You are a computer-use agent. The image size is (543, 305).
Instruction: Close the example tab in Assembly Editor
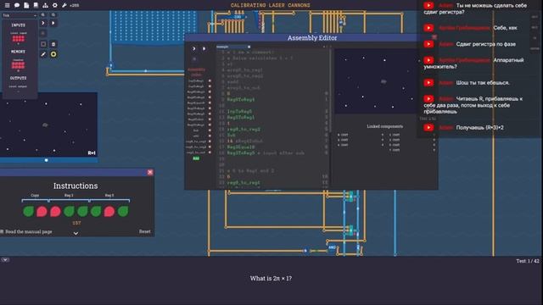tap(249, 47)
